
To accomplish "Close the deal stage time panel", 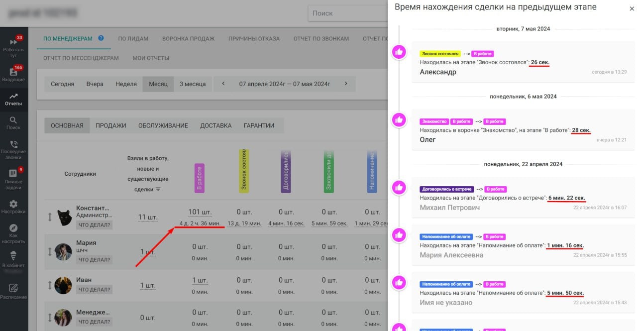I will [x=632, y=8].
